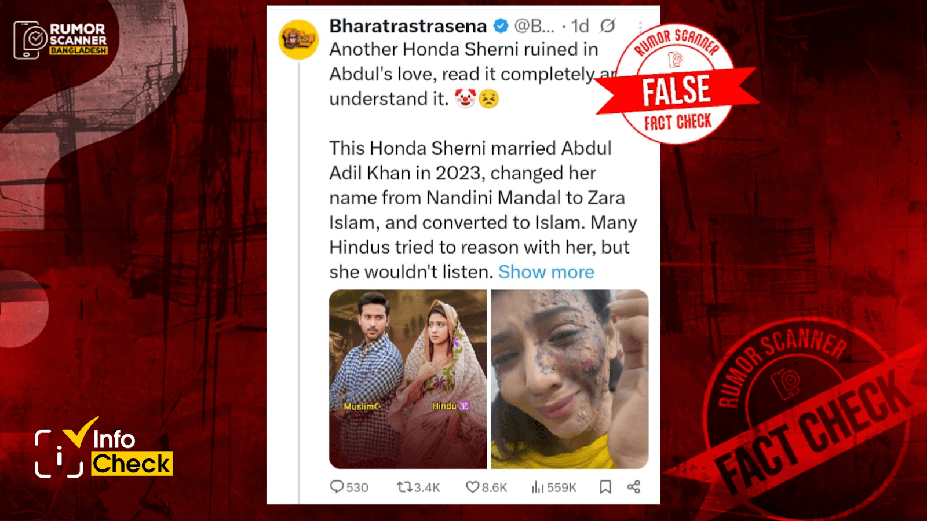Click the Info Check logo
Viewport: 927px width, 521px height.
[x=103, y=448]
